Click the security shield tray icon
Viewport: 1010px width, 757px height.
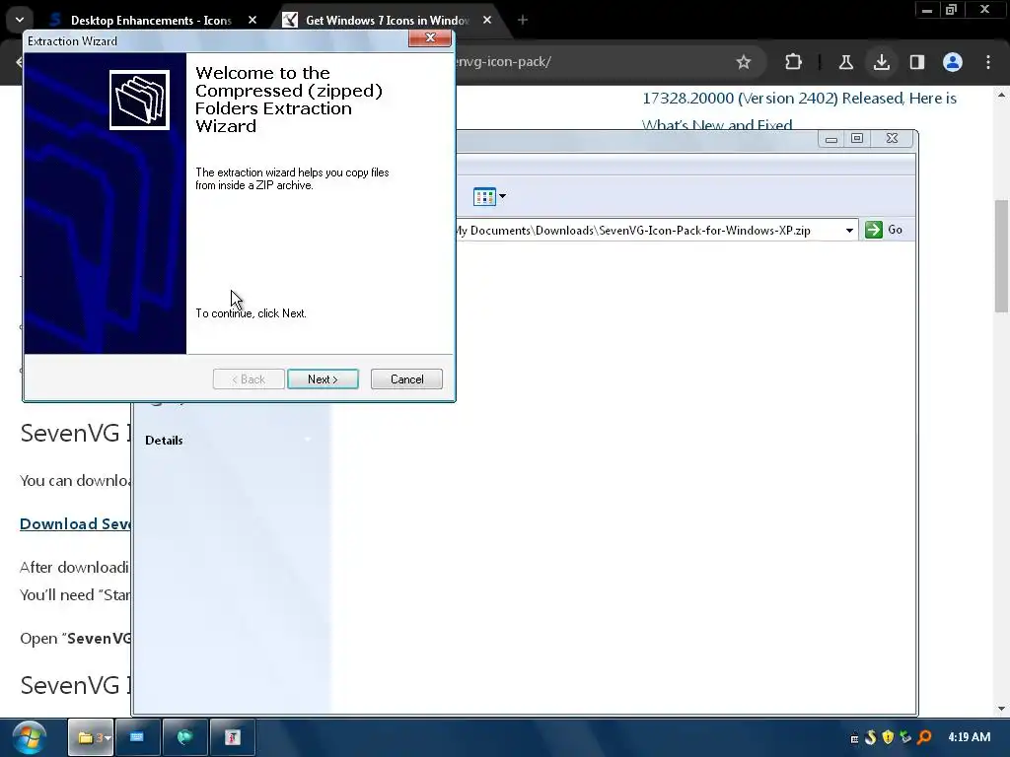pyautogui.click(x=889, y=737)
